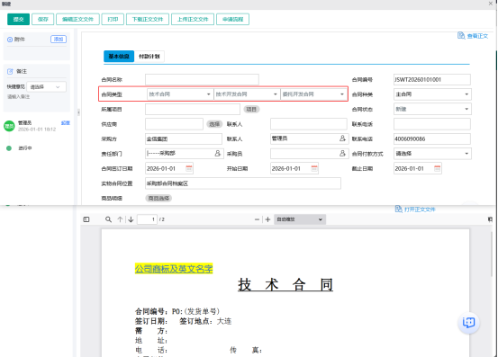Click the 查看正文 link at top right
The height and width of the screenshot is (357, 498).
tap(477, 36)
